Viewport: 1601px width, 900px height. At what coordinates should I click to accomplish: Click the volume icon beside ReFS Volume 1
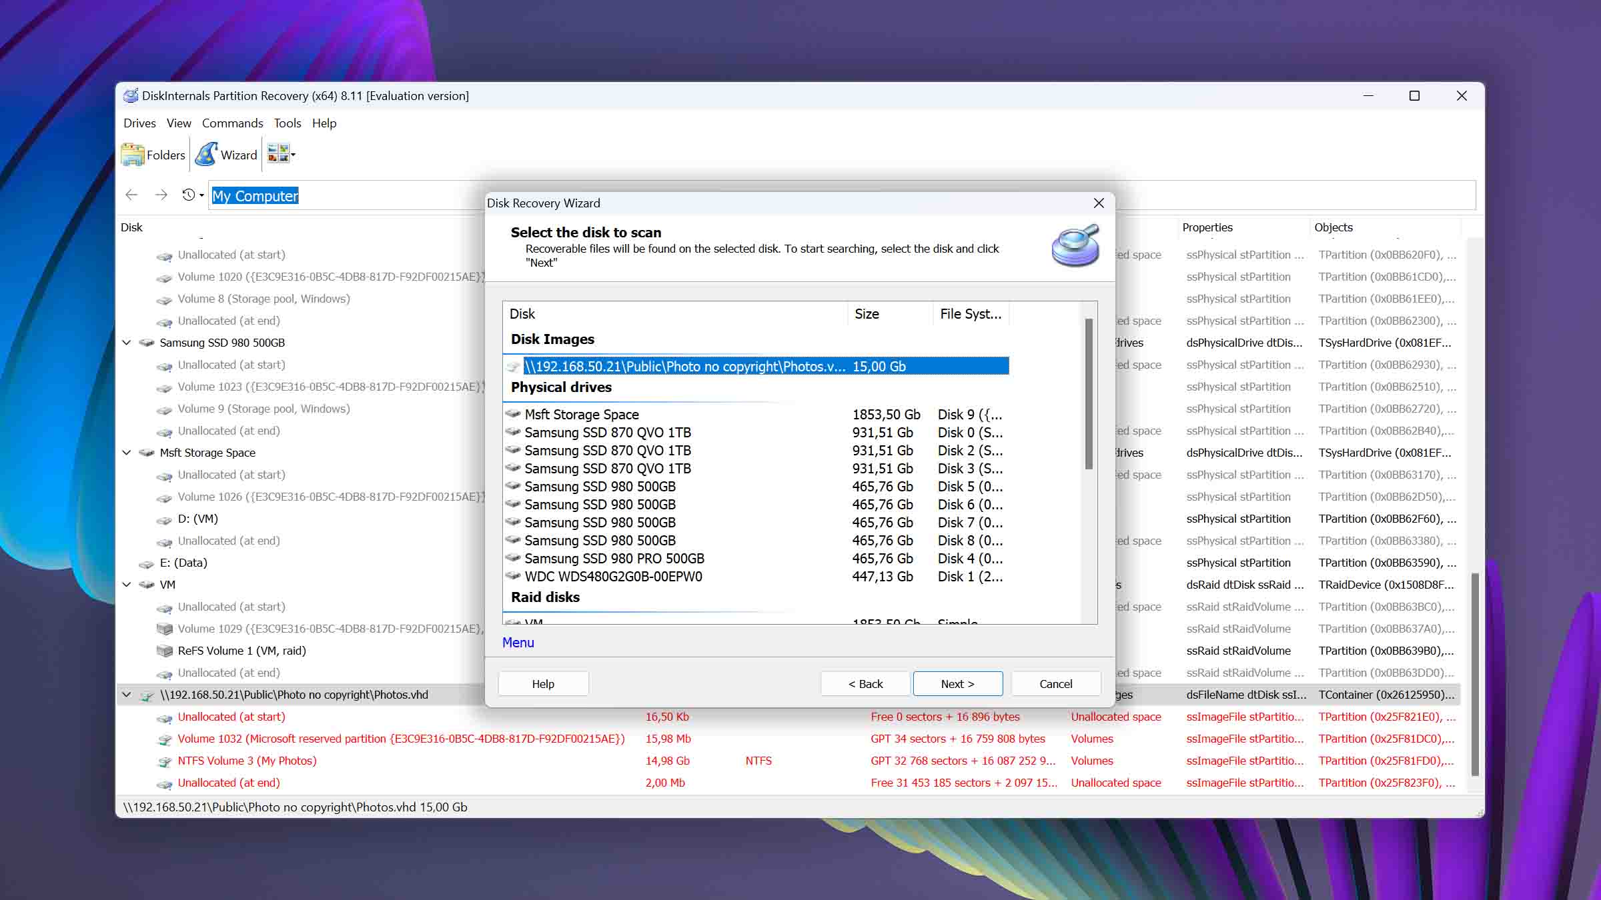164,651
